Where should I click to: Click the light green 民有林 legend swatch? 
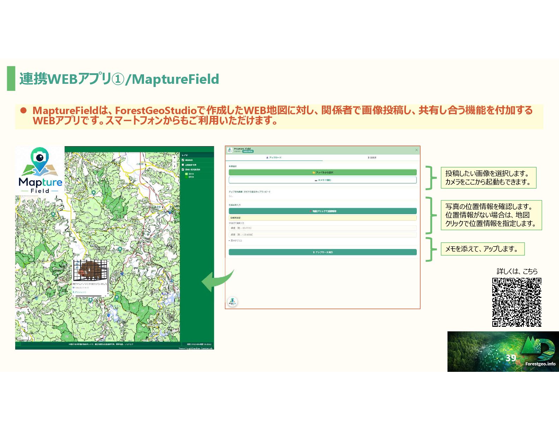pos(187,174)
